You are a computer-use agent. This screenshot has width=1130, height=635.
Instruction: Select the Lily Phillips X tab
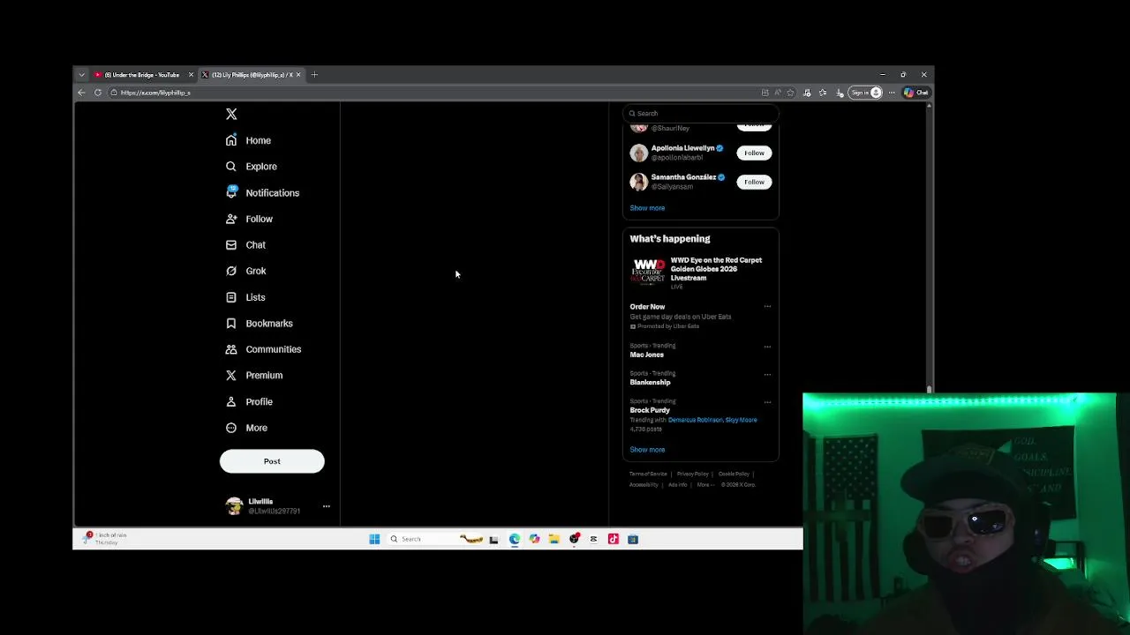coord(252,75)
